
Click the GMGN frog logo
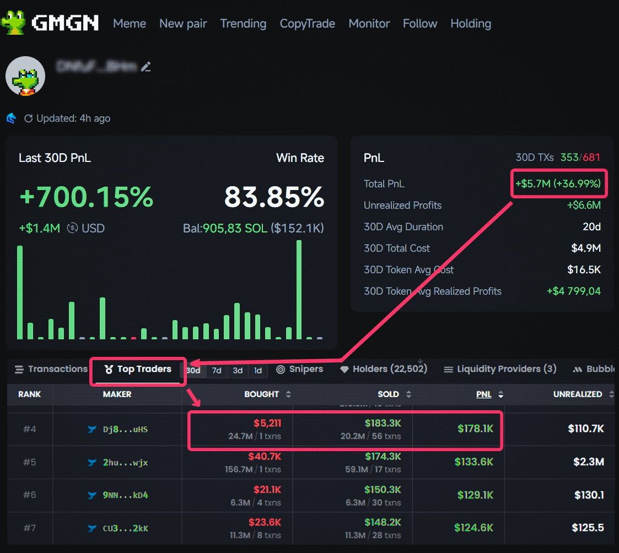point(14,22)
